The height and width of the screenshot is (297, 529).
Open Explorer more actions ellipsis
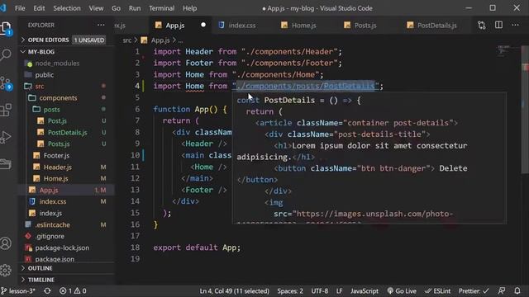(101, 25)
